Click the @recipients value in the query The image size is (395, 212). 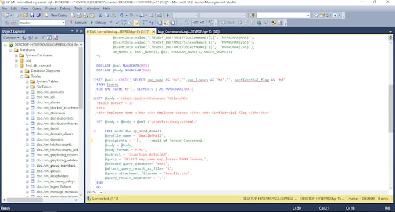(137, 141)
